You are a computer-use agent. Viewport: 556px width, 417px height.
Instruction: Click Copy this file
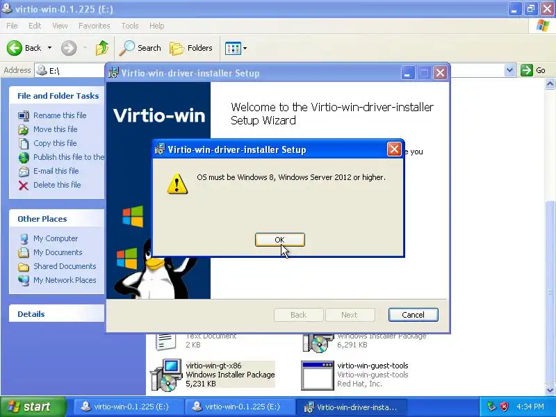(x=55, y=143)
